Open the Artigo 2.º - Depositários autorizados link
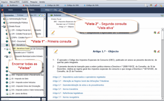The height and width of the screenshot is (101, 164). coord(79,77)
